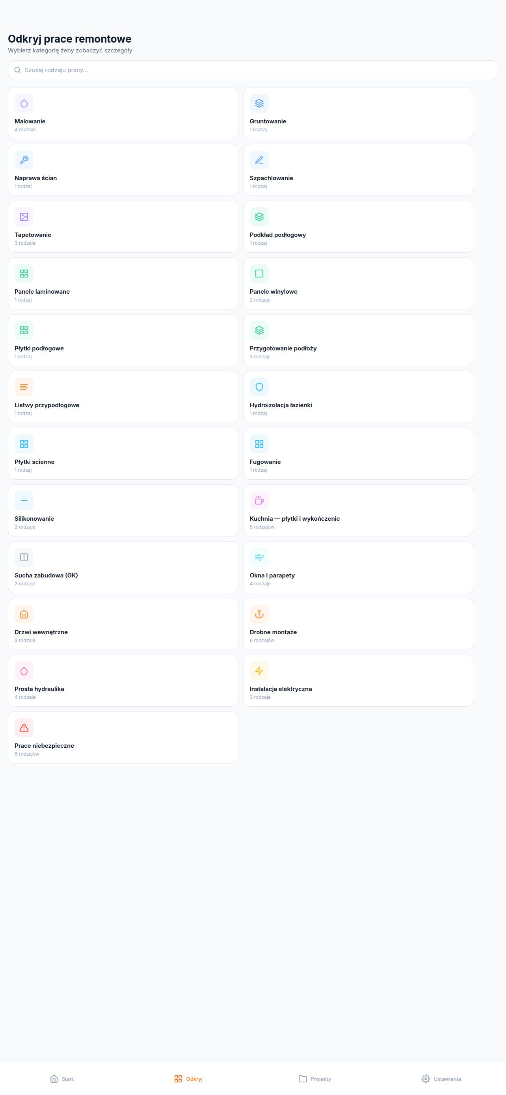506x1095 pixels.
Task: Open the Tapetowanie category title
Action: 33,235
